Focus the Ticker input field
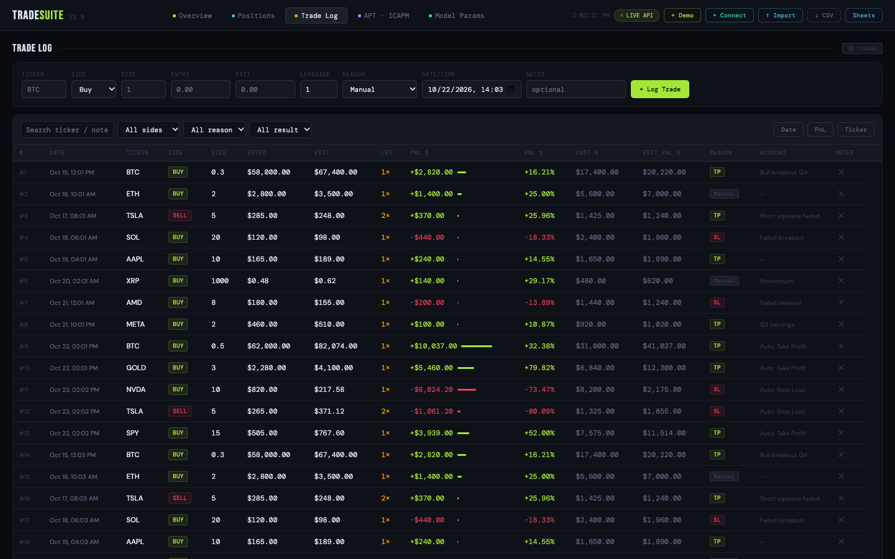 coord(44,89)
